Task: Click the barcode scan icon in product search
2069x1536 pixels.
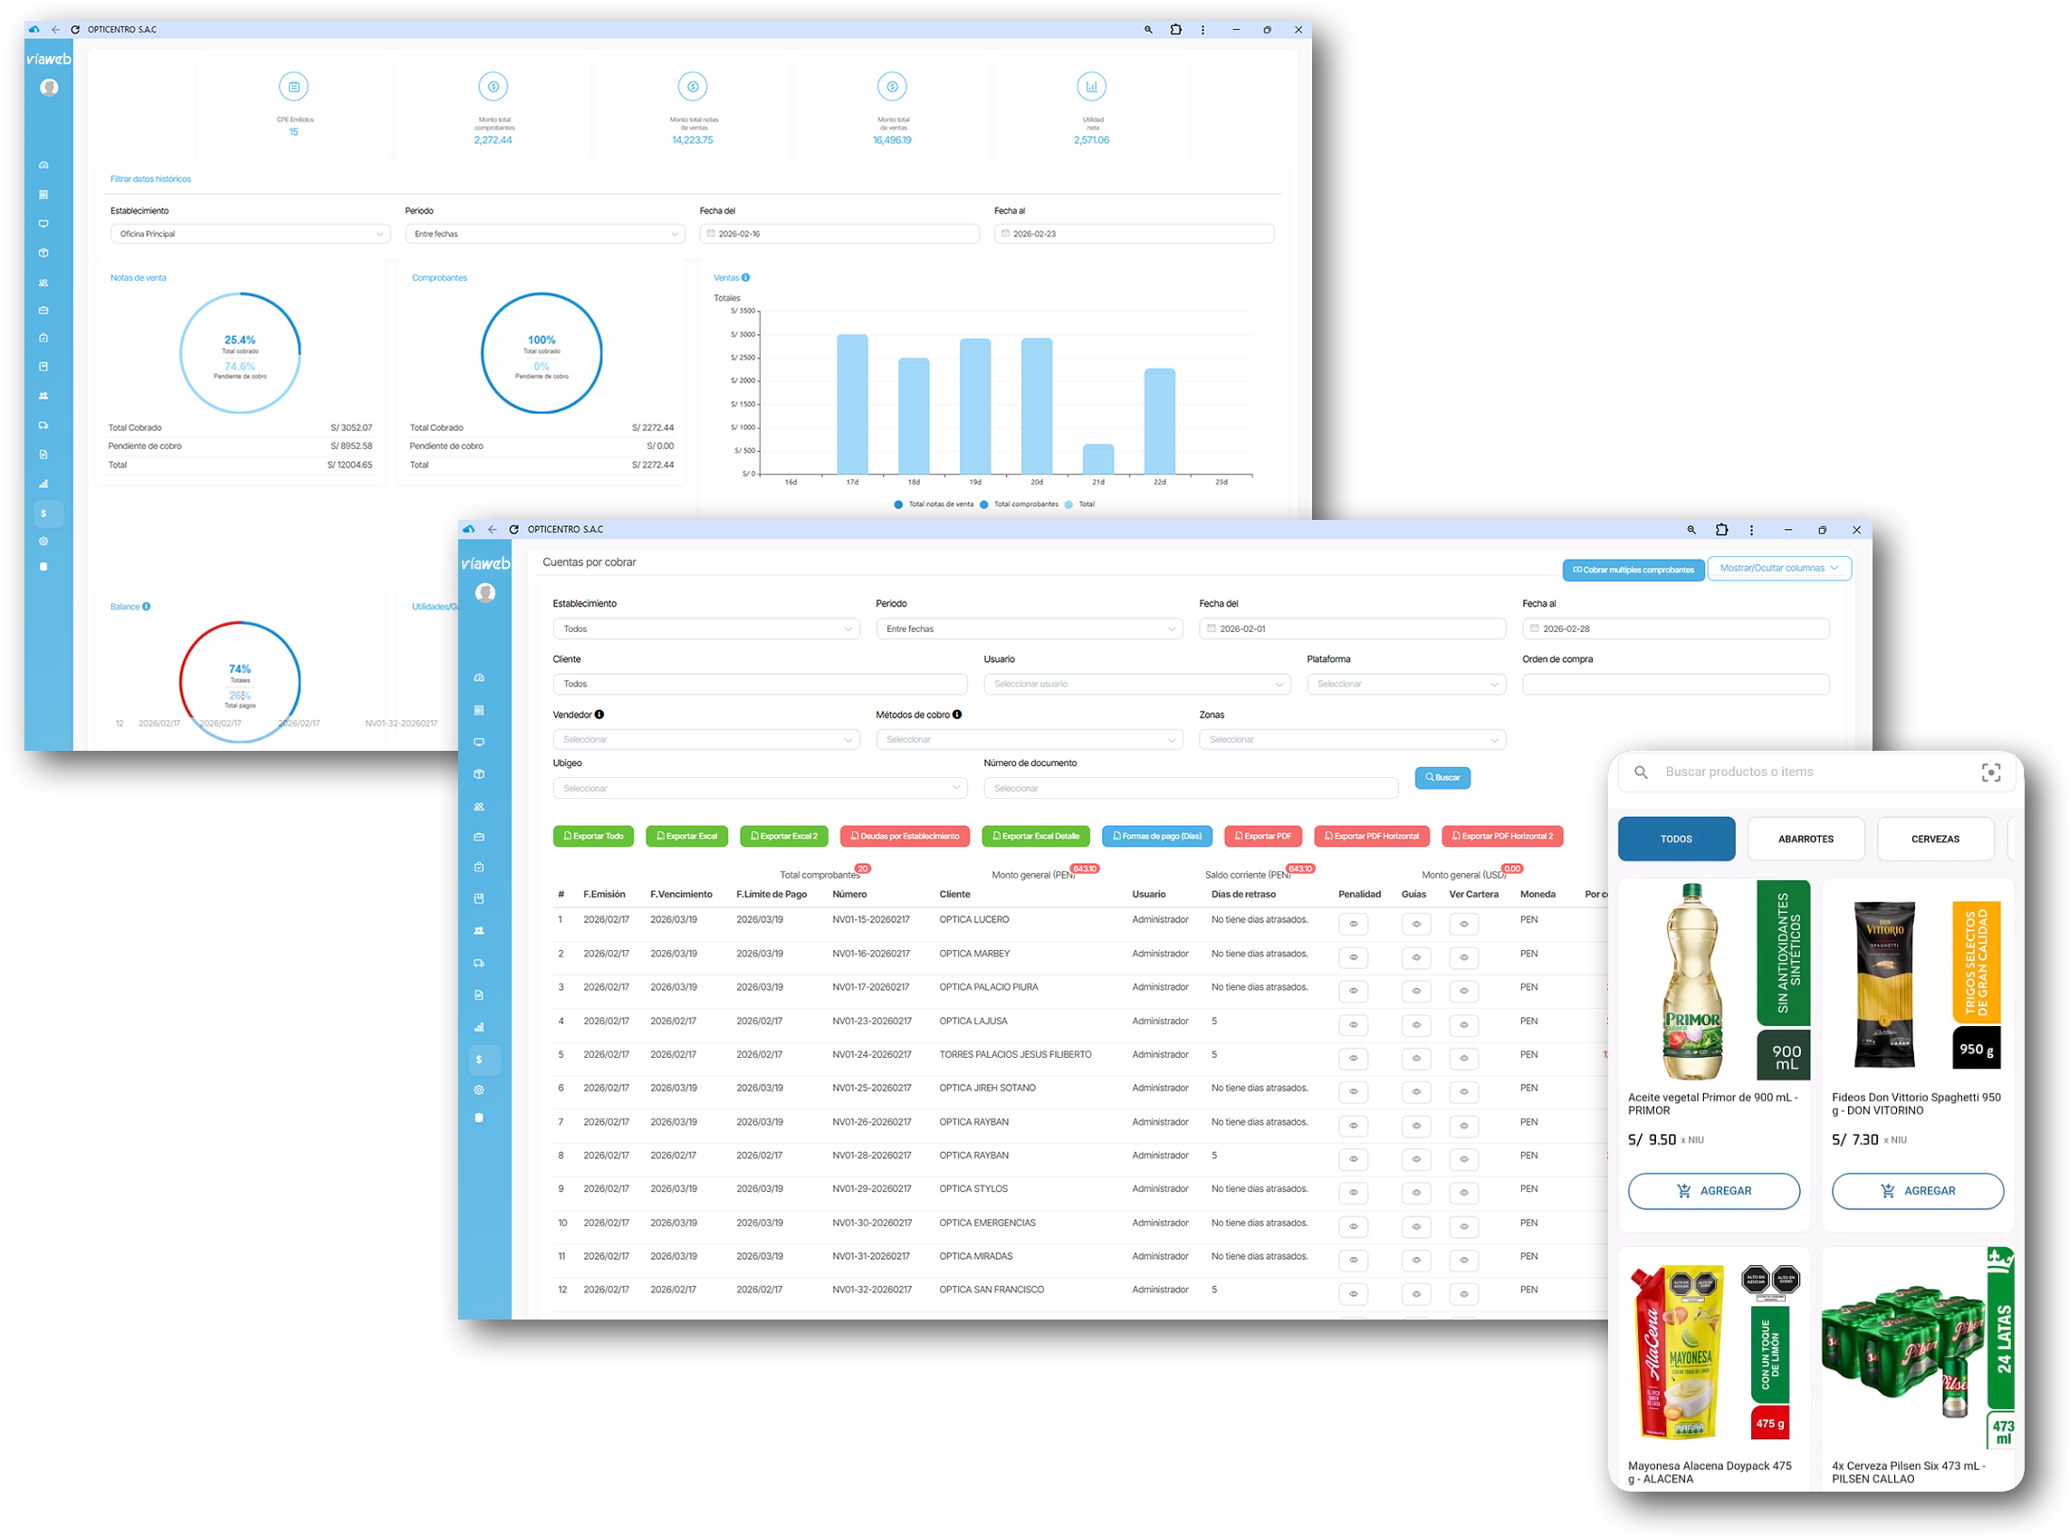Action: pyautogui.click(x=1990, y=773)
